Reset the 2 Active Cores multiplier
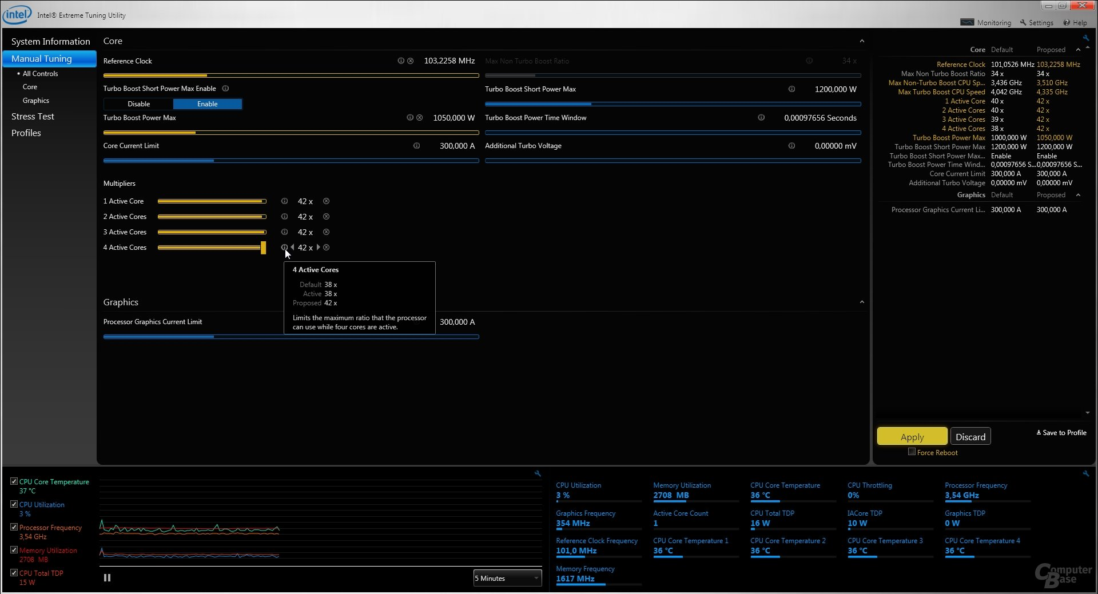 [326, 217]
